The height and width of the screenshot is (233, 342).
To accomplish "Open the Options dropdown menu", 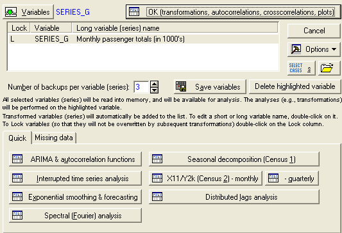I will click(x=314, y=49).
